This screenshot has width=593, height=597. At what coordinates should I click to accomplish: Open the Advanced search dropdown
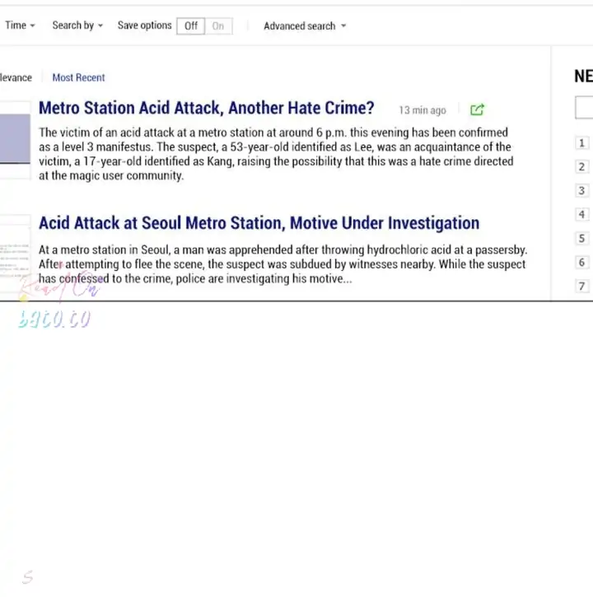coord(304,26)
